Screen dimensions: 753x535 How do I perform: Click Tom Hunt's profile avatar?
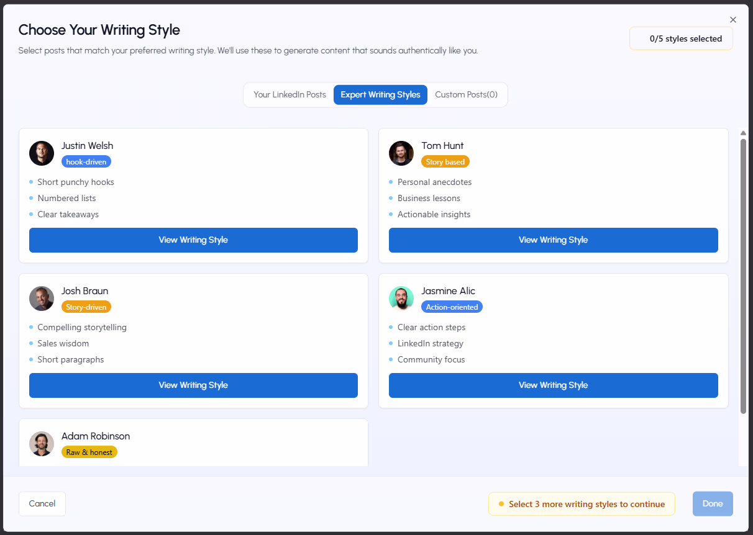coord(401,153)
